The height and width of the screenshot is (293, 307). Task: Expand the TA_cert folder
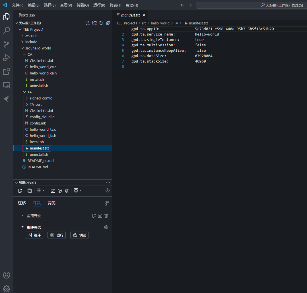pyautogui.click(x=27, y=105)
